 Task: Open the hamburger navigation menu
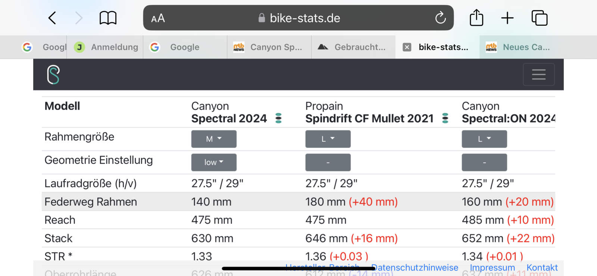click(x=538, y=75)
